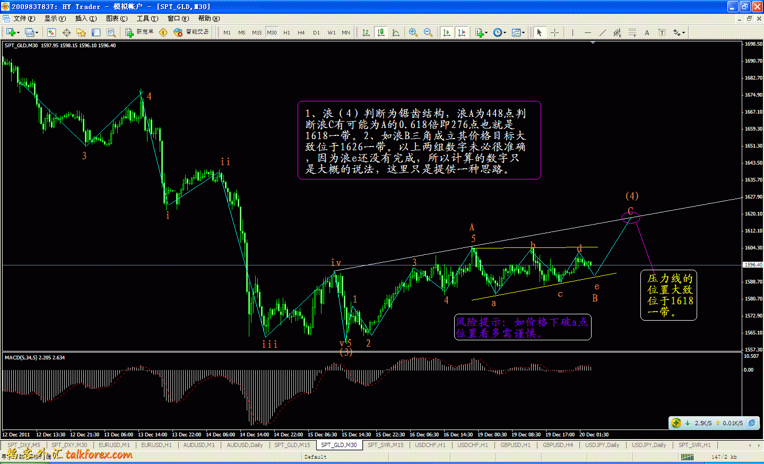Show the Market Watch window
764x464 pixels.
point(51,32)
